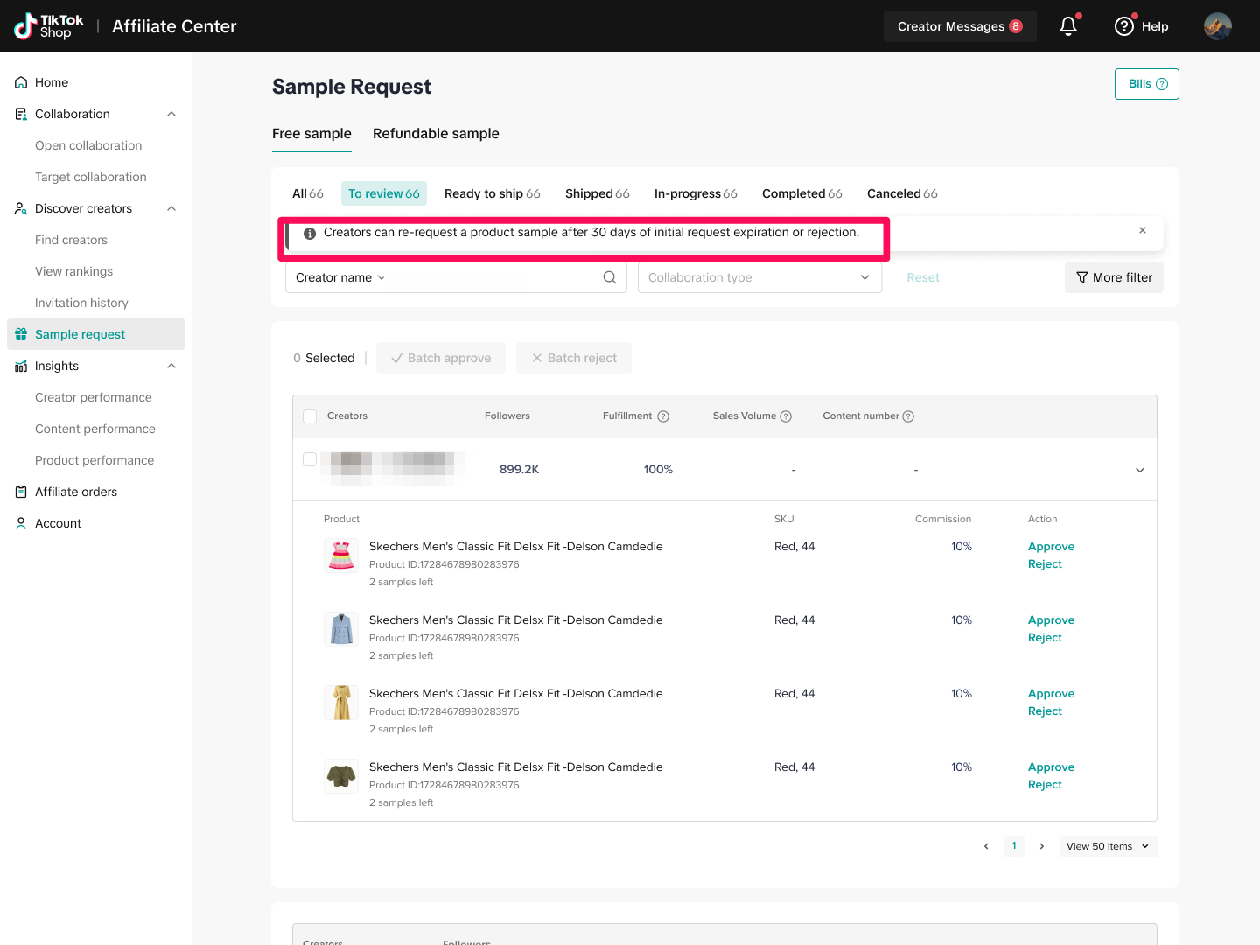Click the user profile avatar
Screen dimensions: 1260x945
tap(1217, 26)
